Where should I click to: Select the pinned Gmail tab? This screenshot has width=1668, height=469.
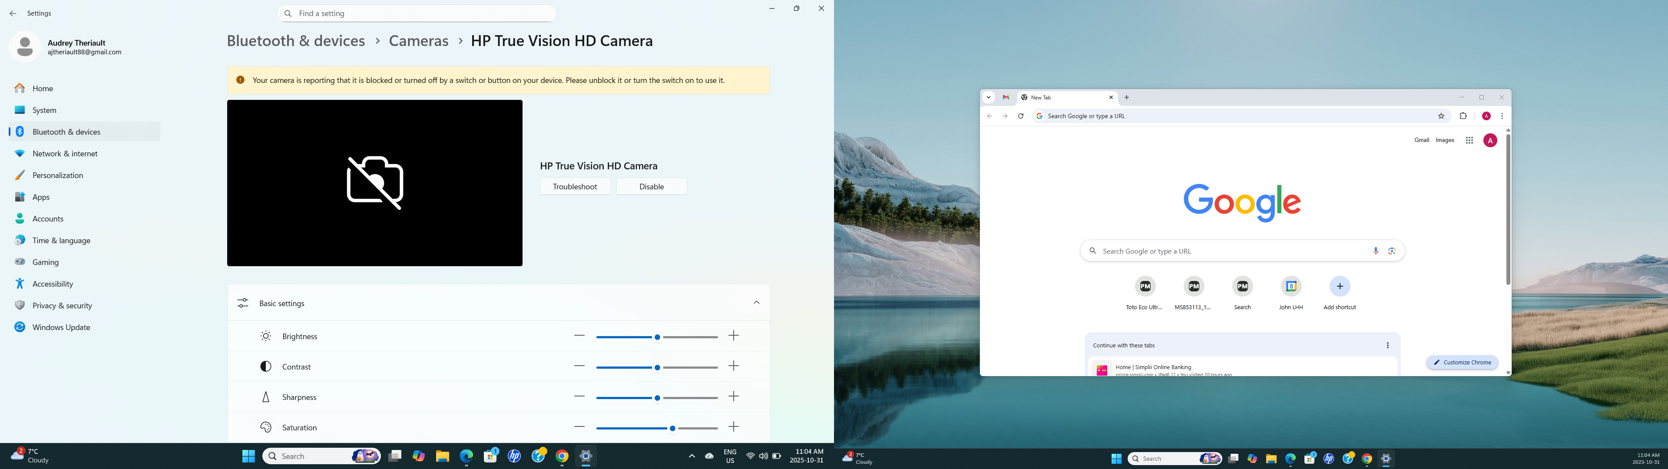pos(1006,97)
